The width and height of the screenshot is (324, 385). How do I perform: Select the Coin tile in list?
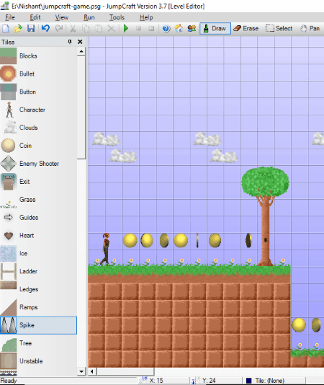coord(38,146)
